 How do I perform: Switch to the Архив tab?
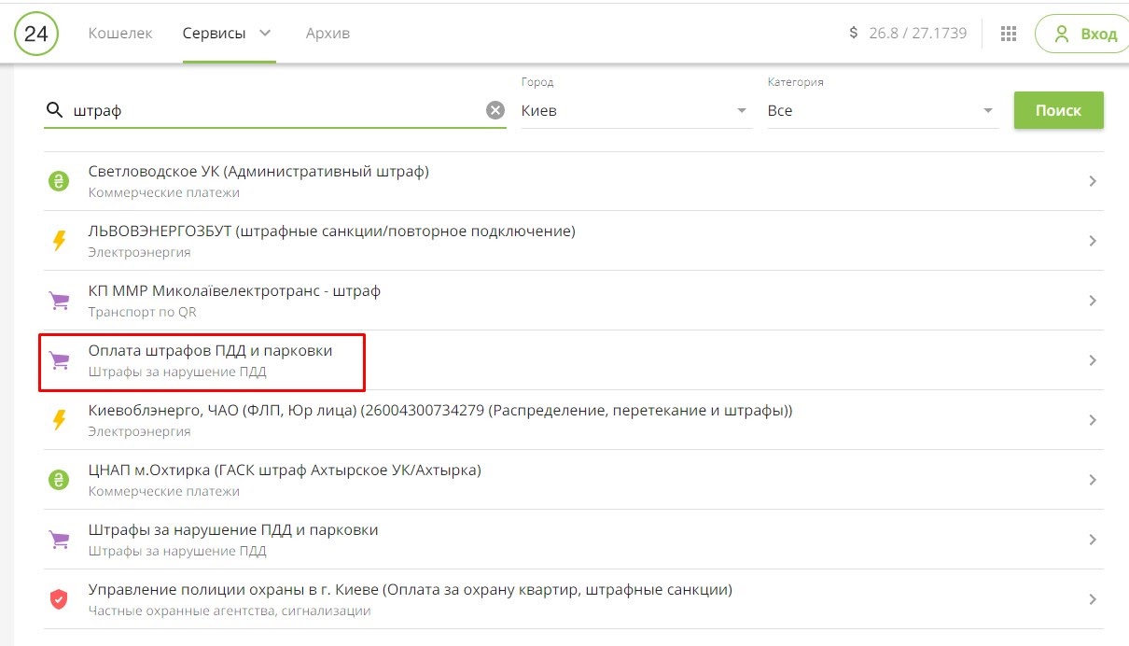pos(328,34)
